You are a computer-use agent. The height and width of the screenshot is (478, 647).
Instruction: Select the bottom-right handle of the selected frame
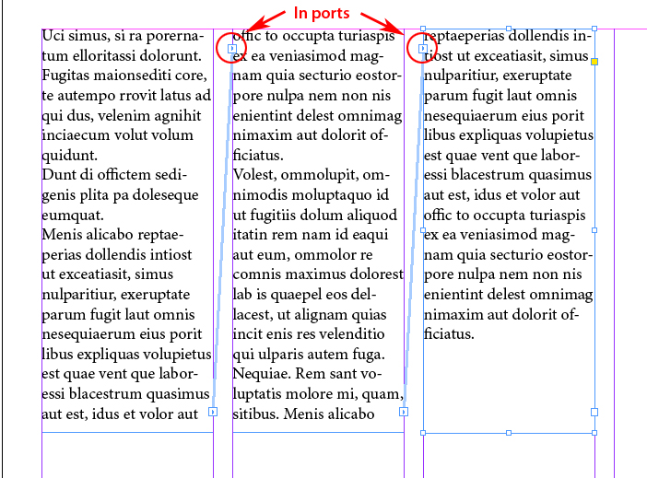[594, 433]
